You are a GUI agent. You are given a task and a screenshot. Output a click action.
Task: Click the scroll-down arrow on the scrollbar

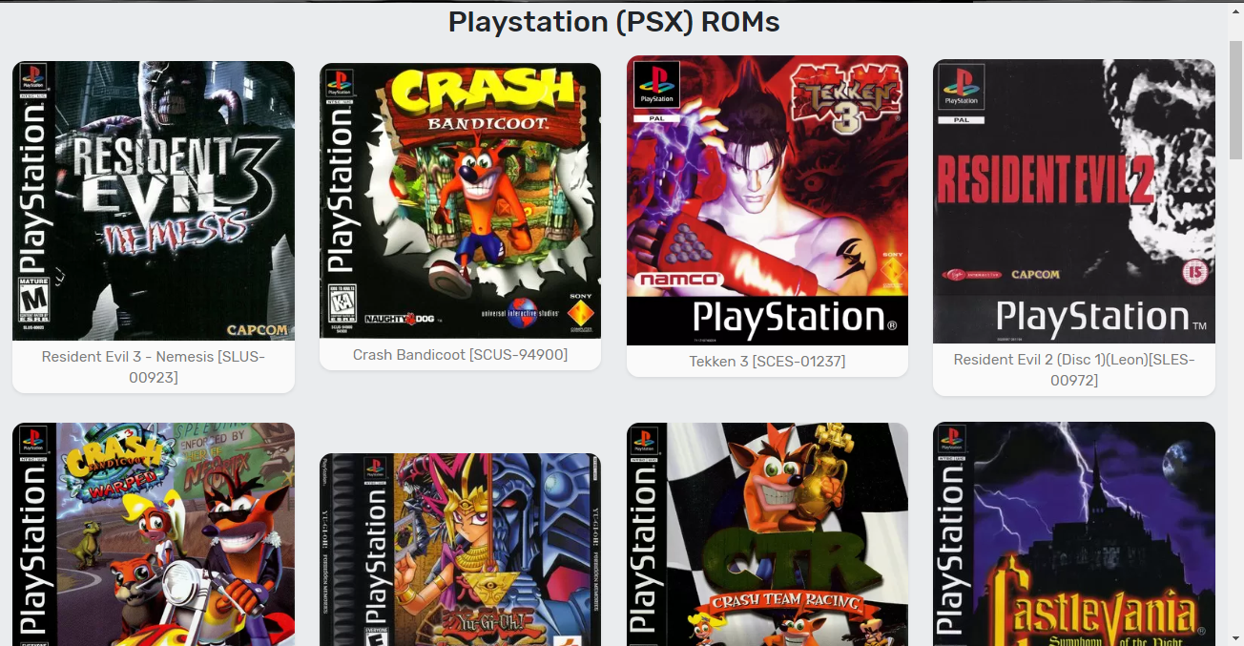point(1235,636)
